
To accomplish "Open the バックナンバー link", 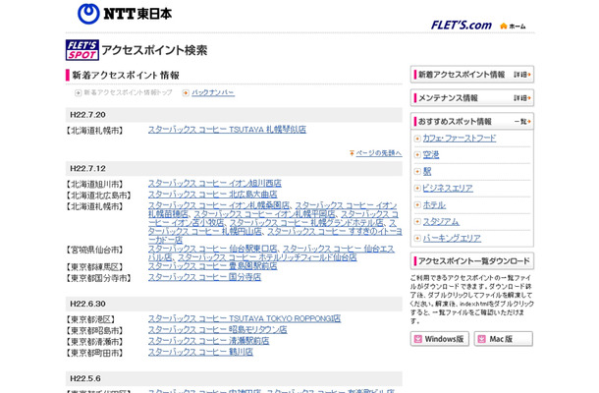I will (x=213, y=93).
